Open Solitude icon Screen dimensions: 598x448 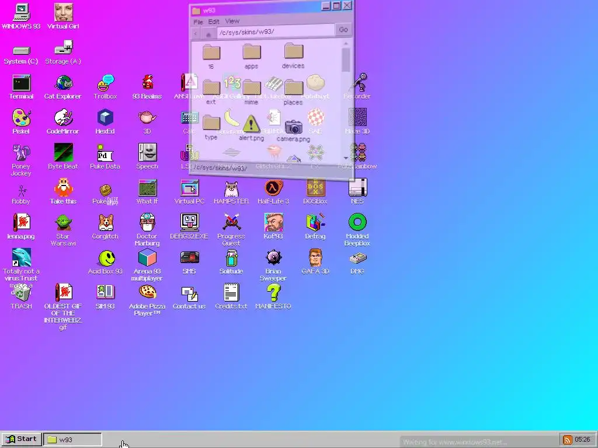point(231,262)
